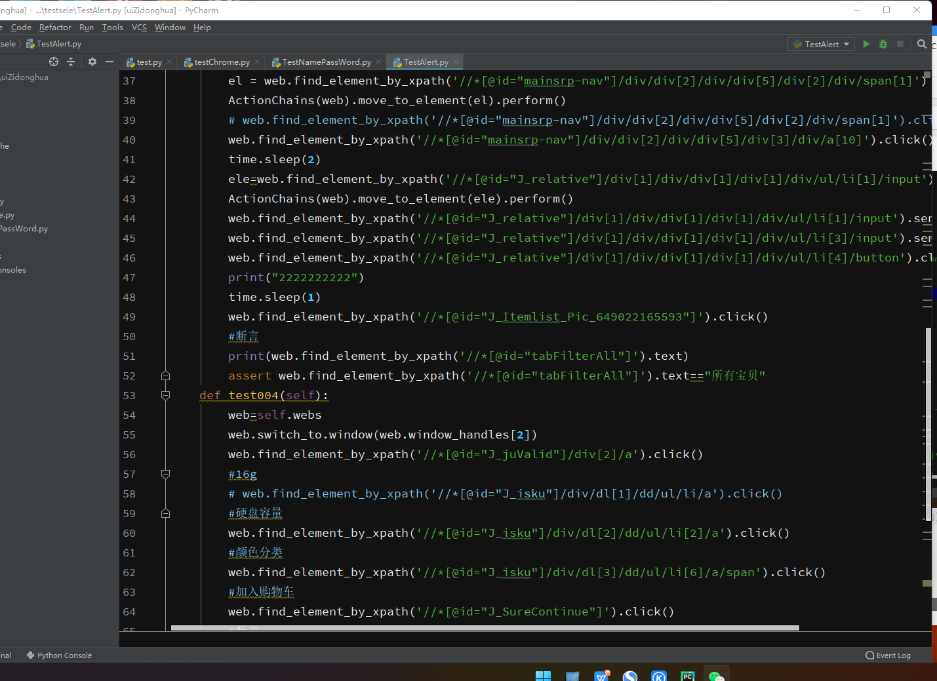Open the Help menu
The height and width of the screenshot is (681, 937).
point(202,28)
